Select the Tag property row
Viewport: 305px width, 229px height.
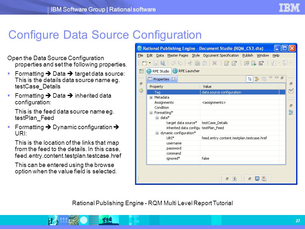[216, 92]
